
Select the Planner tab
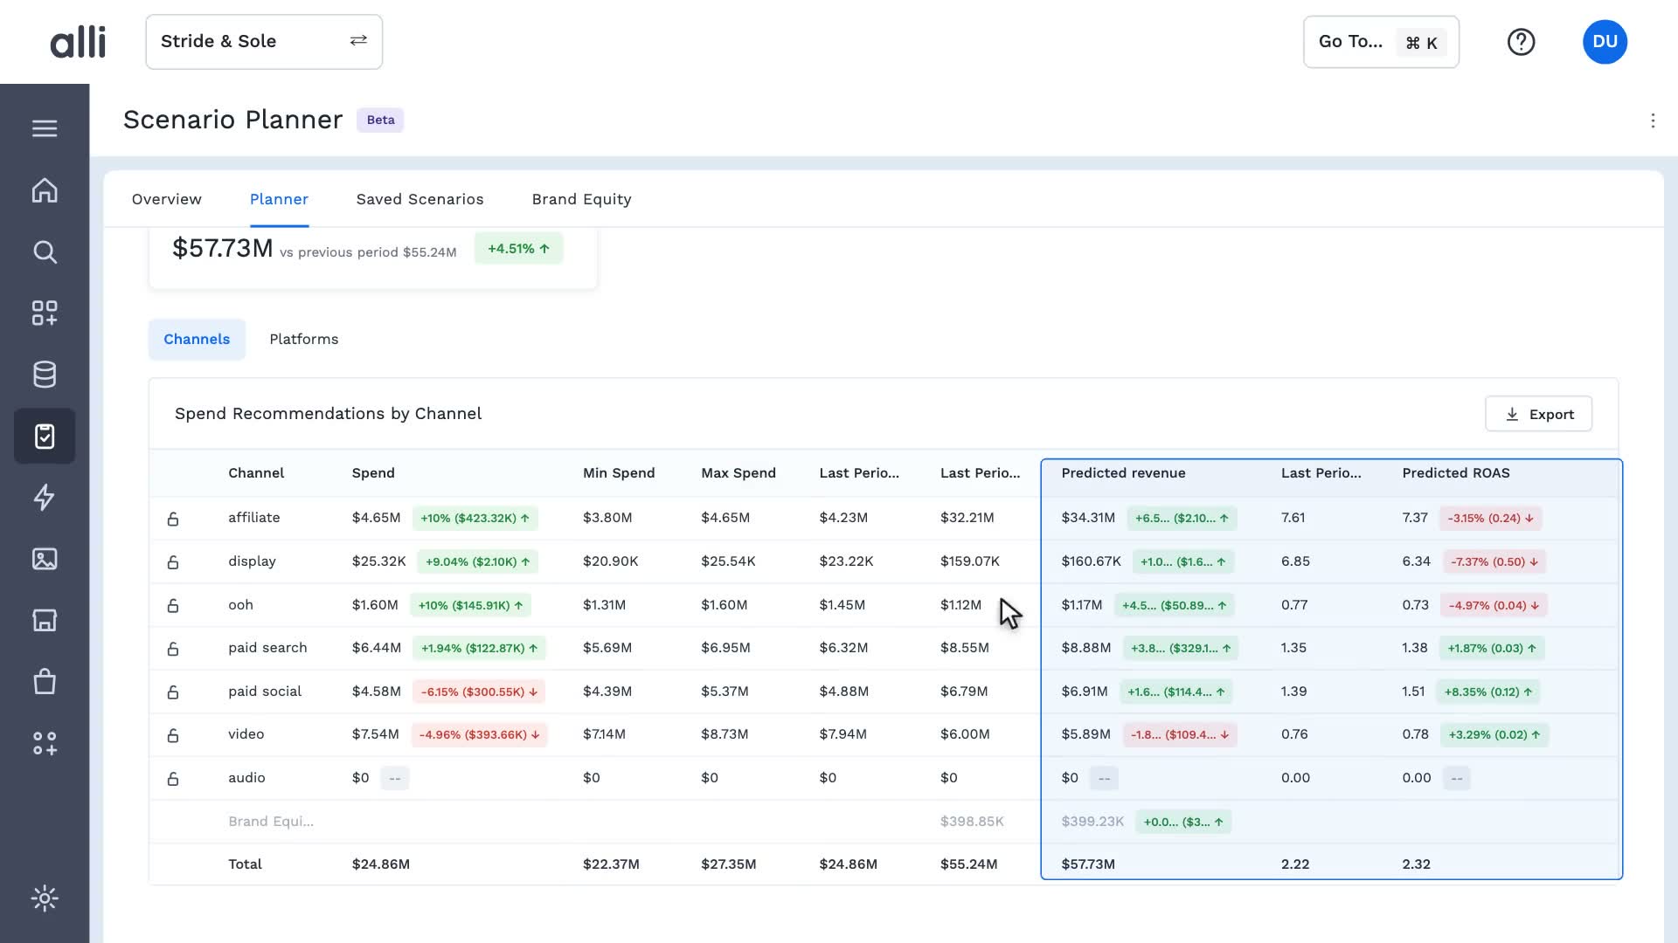[x=279, y=199]
